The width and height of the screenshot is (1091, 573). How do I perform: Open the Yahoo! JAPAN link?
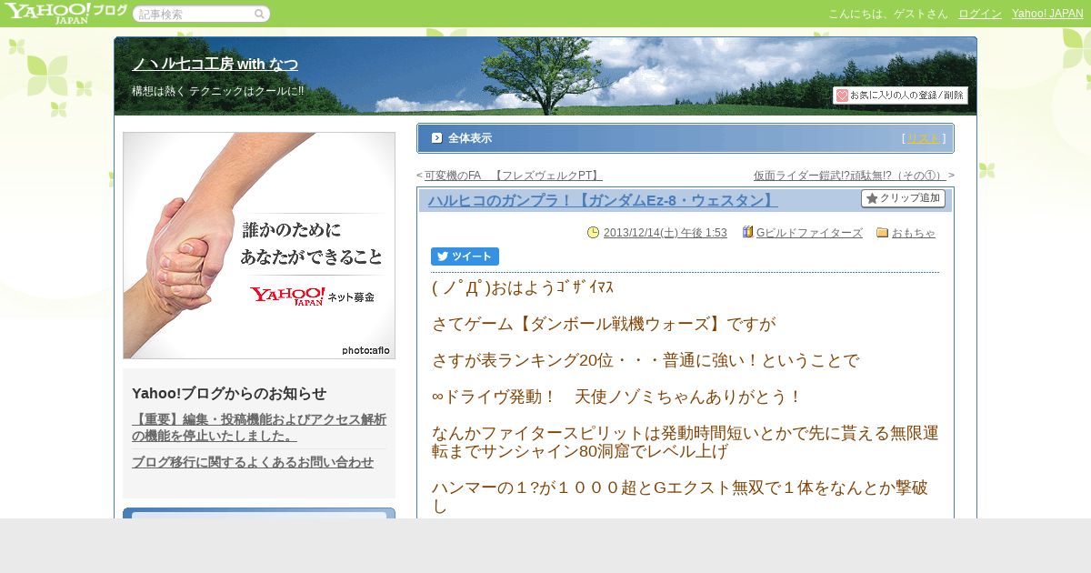tap(1047, 14)
